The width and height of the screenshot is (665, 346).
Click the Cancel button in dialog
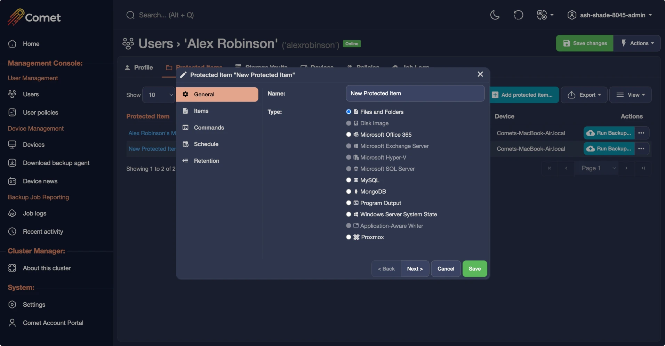pos(446,269)
